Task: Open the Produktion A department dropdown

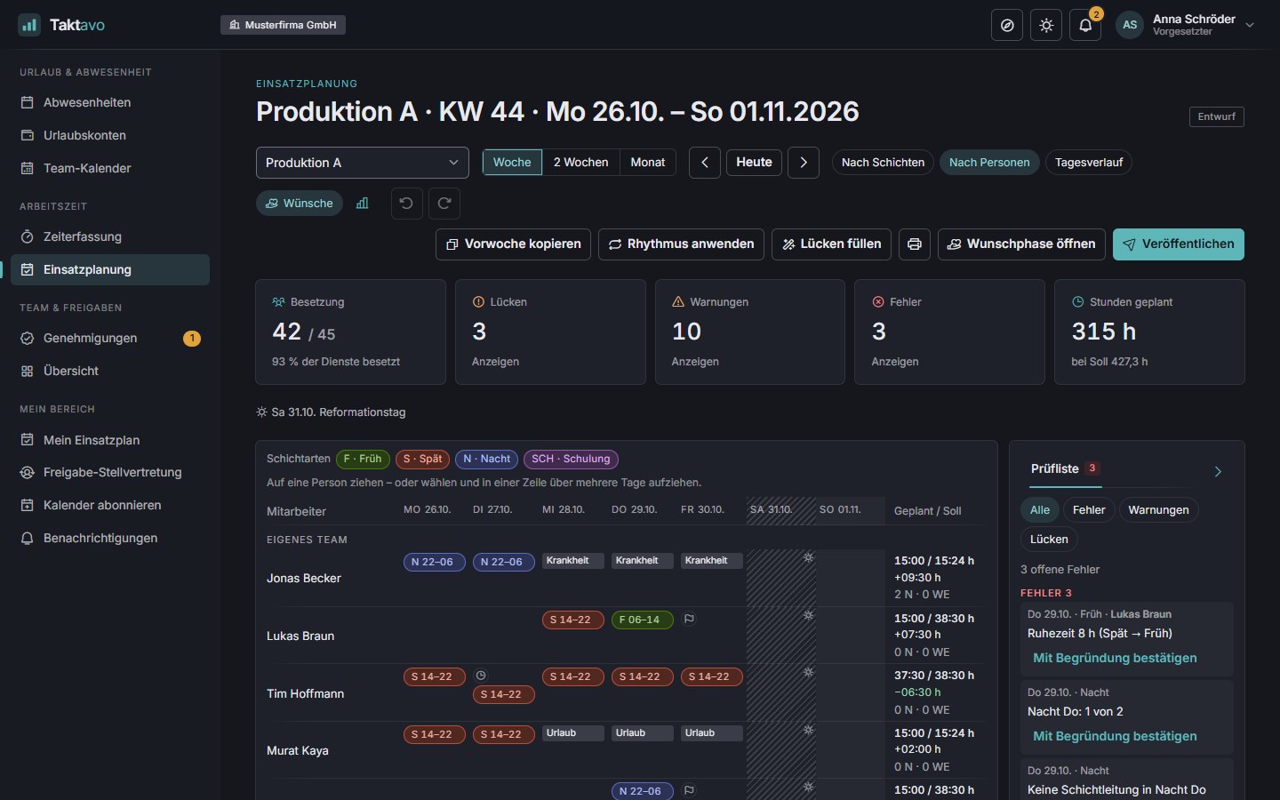Action: [363, 163]
